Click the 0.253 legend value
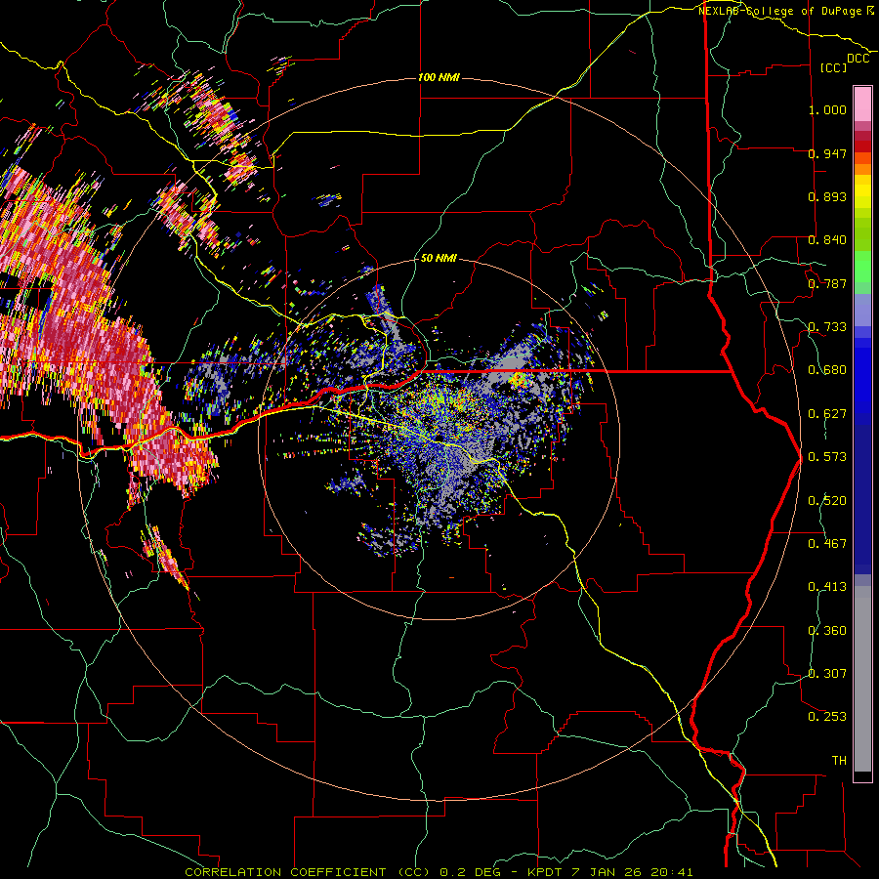Screen dimensions: 879x879 pyautogui.click(x=827, y=717)
